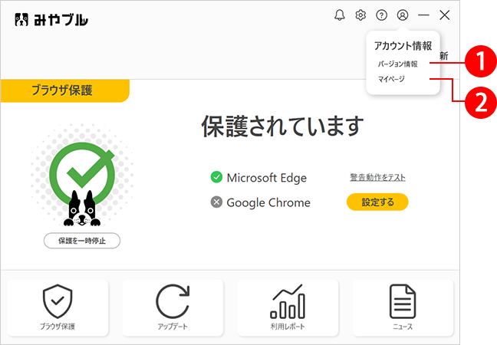Image resolution: width=497 pixels, height=345 pixels.
Task: Click the help question mark icon
Action: tap(382, 15)
